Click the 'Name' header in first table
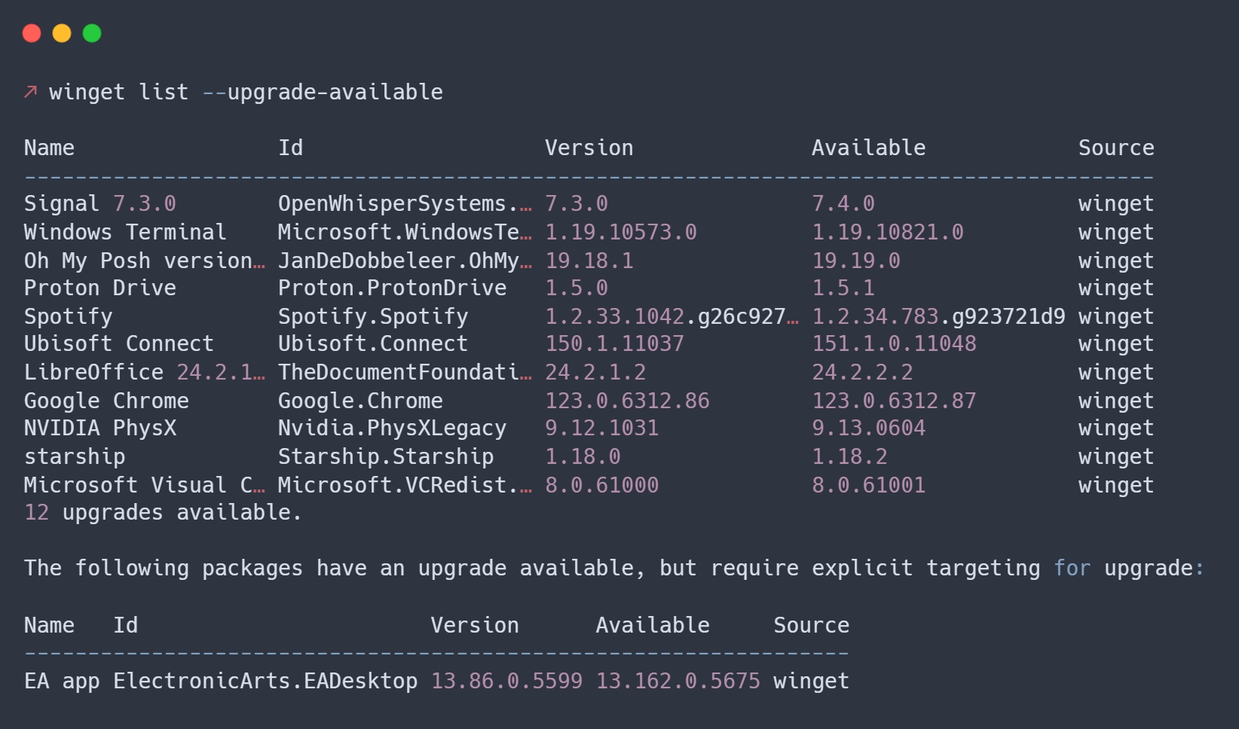 click(x=49, y=148)
